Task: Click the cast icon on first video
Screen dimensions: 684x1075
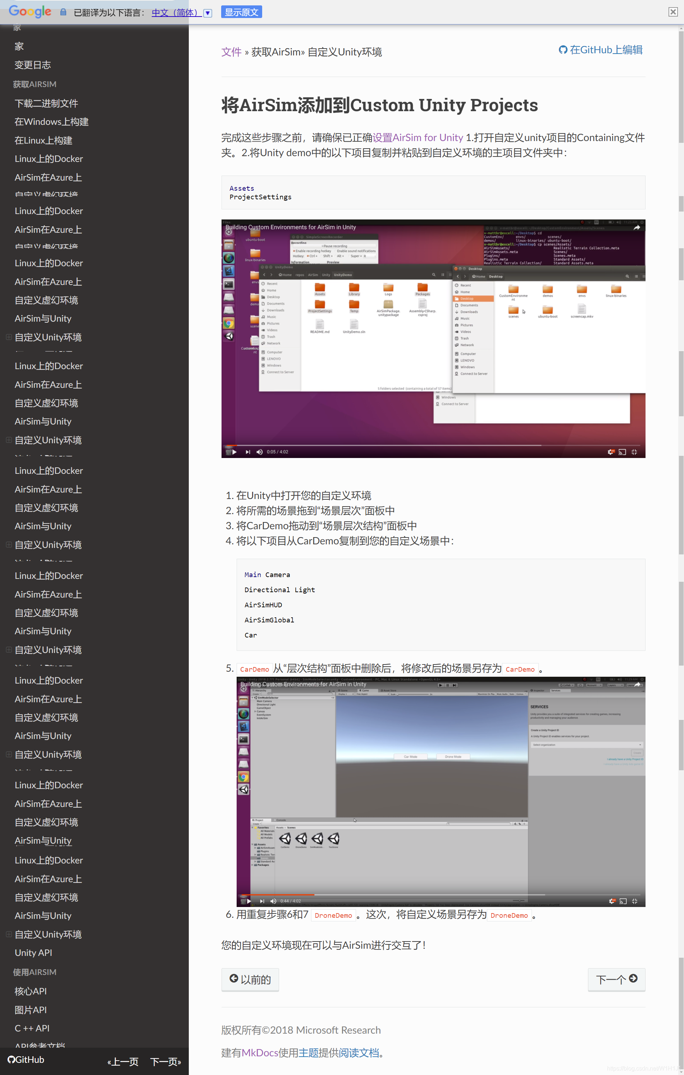Action: [623, 452]
